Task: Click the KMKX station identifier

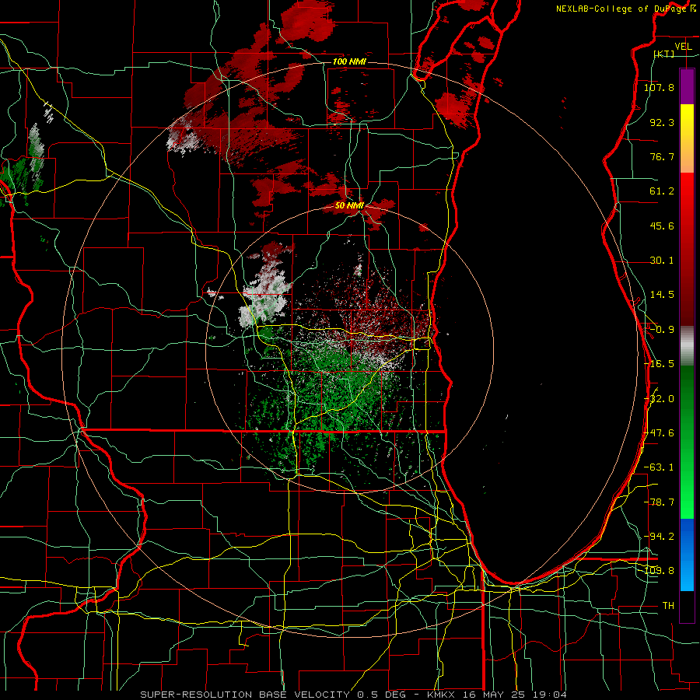Action: 440,695
